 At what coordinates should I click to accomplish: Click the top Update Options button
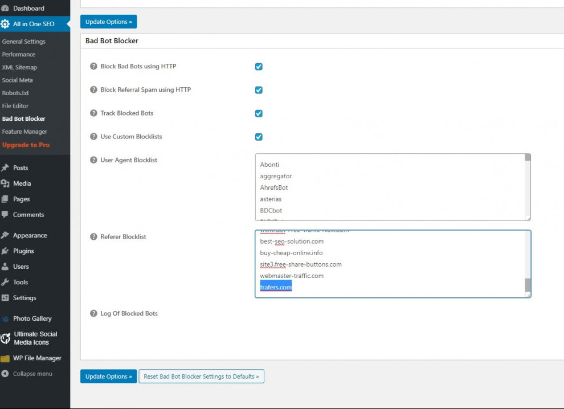(109, 22)
